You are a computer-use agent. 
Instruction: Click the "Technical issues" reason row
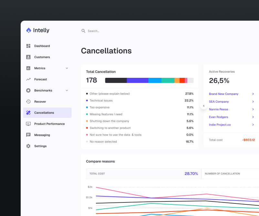point(140,100)
